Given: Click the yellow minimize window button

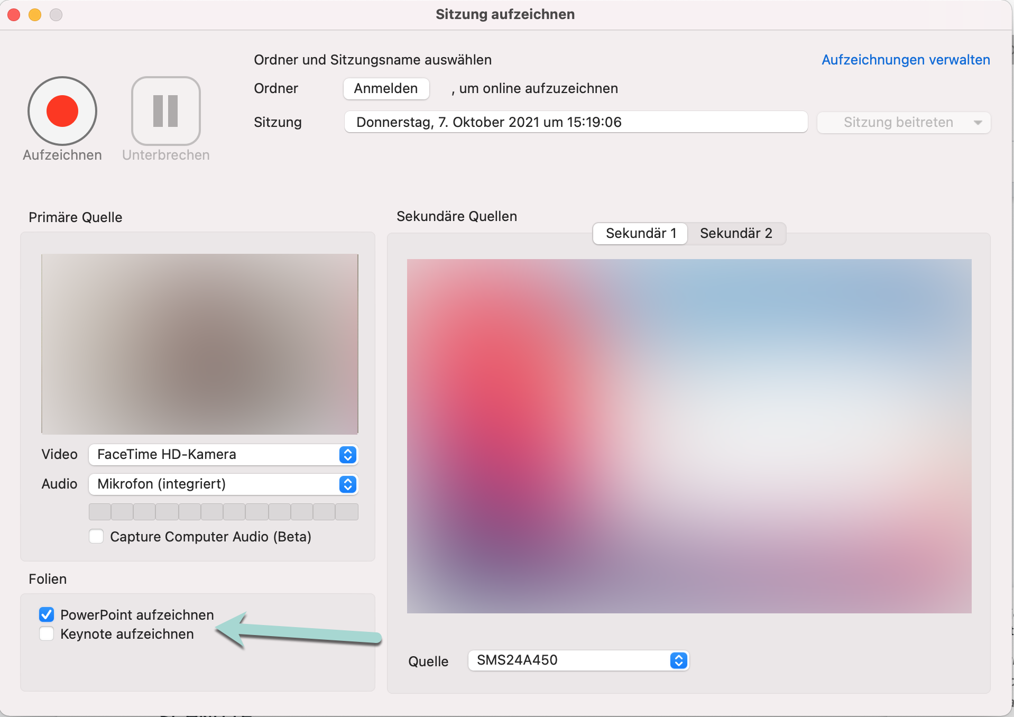Looking at the screenshot, I should click(35, 15).
